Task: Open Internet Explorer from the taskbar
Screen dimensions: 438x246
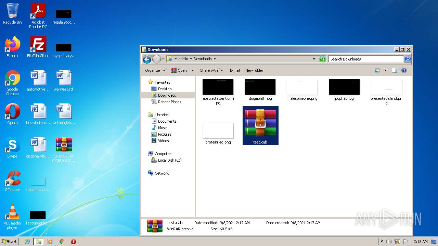Action: pos(27,242)
